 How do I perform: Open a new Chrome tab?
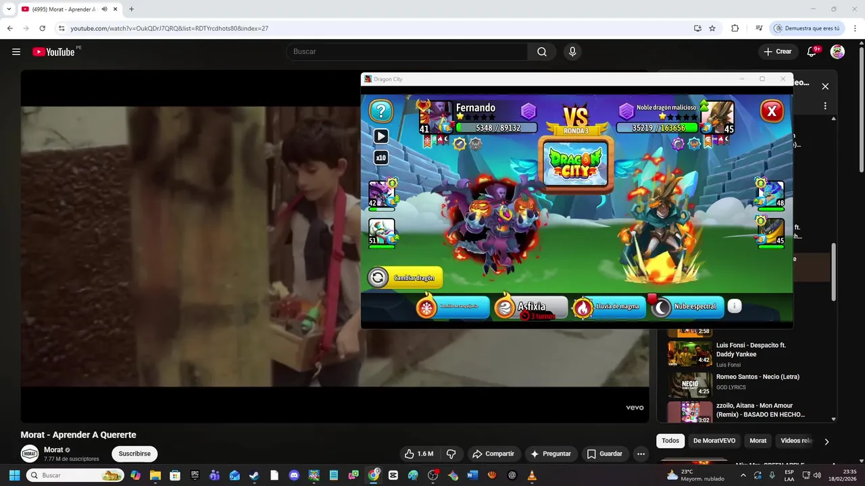pyautogui.click(x=131, y=9)
